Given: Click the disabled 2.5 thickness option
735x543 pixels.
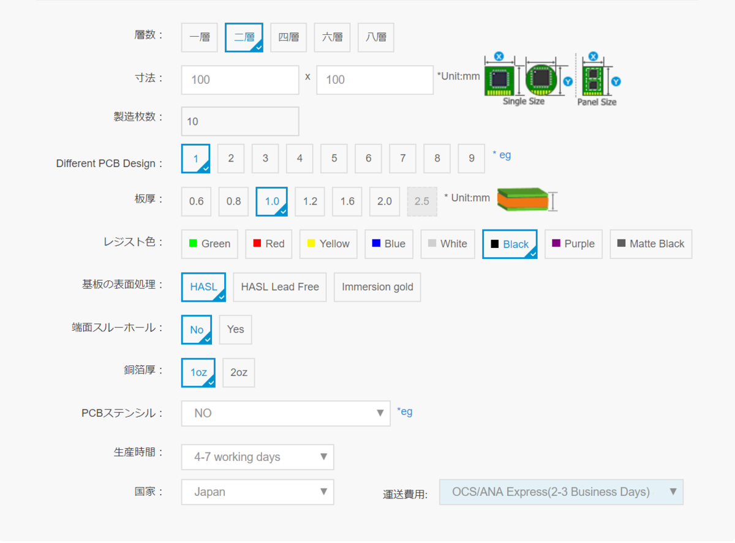Looking at the screenshot, I should pyautogui.click(x=422, y=201).
